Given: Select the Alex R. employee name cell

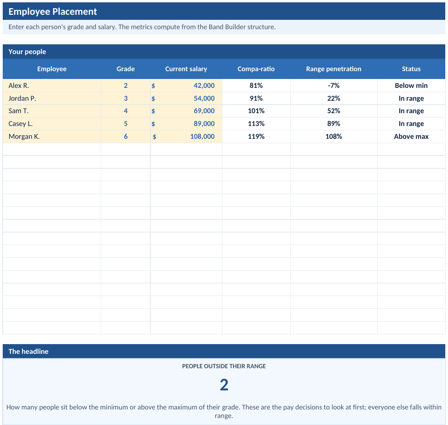Looking at the screenshot, I should coord(52,86).
